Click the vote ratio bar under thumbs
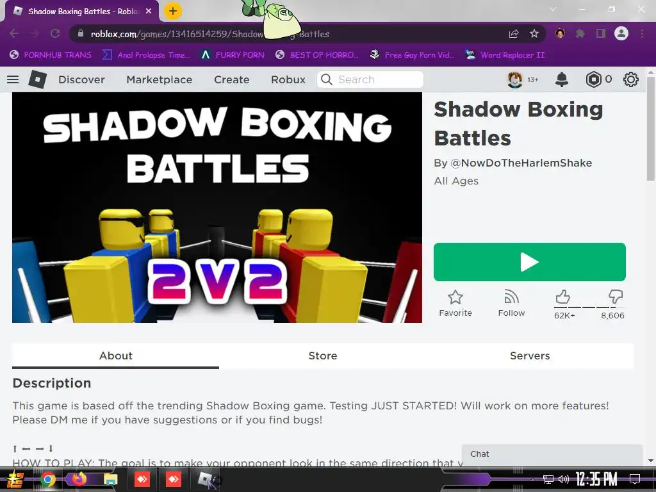 pyautogui.click(x=589, y=307)
